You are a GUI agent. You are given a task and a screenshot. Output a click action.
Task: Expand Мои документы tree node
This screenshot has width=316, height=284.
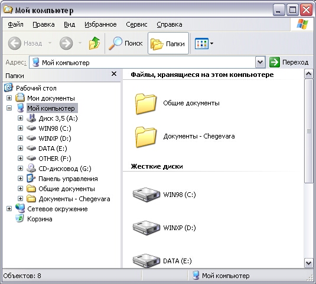tap(9, 98)
